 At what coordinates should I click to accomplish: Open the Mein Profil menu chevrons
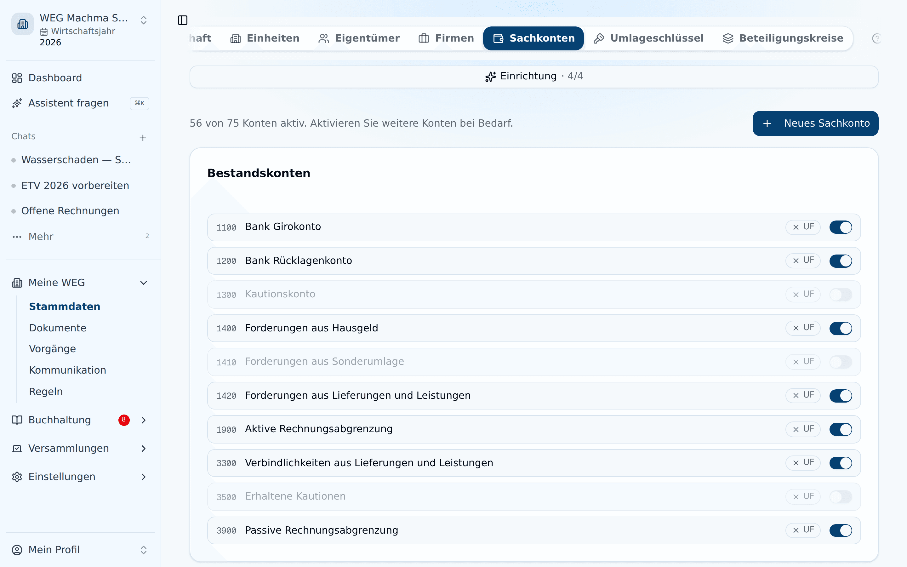click(x=144, y=550)
